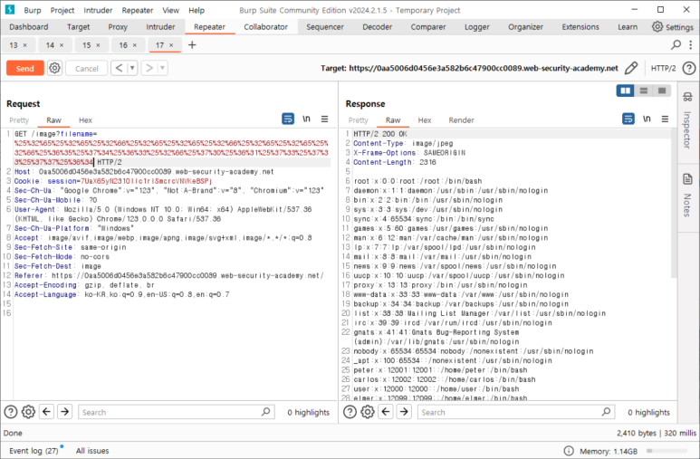
Task: Click the HTTP/2 protocol toggle
Action: pyautogui.click(x=663, y=68)
